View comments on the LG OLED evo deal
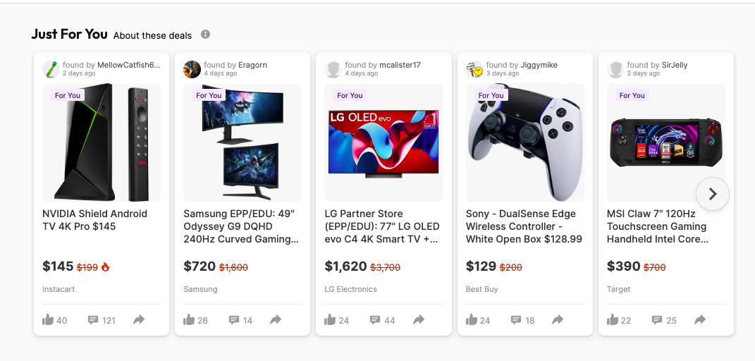This screenshot has height=361, width=755. [x=375, y=320]
